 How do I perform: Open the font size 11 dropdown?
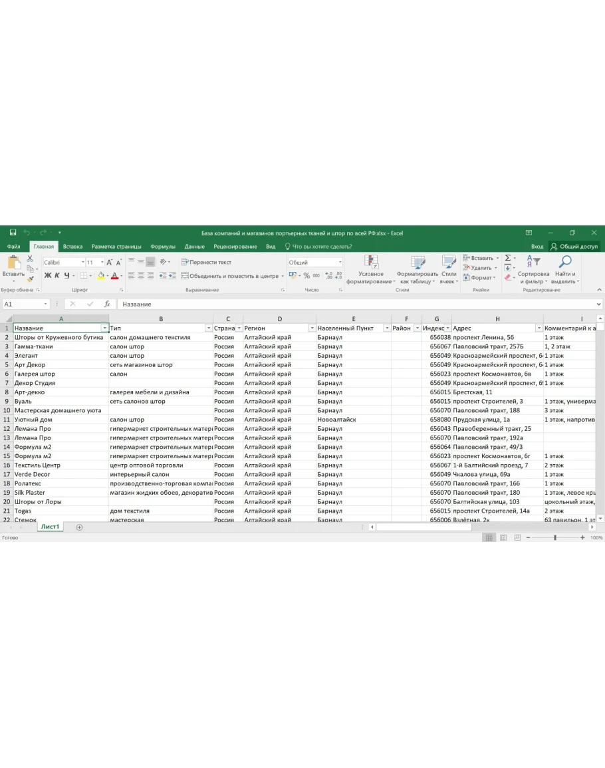coord(102,263)
